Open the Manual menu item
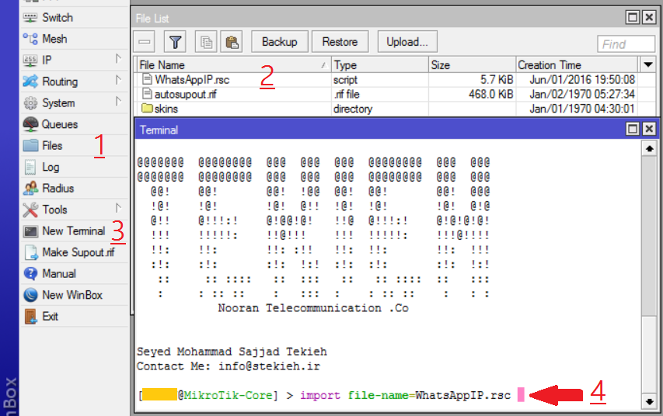663x416 pixels. pyautogui.click(x=74, y=274)
